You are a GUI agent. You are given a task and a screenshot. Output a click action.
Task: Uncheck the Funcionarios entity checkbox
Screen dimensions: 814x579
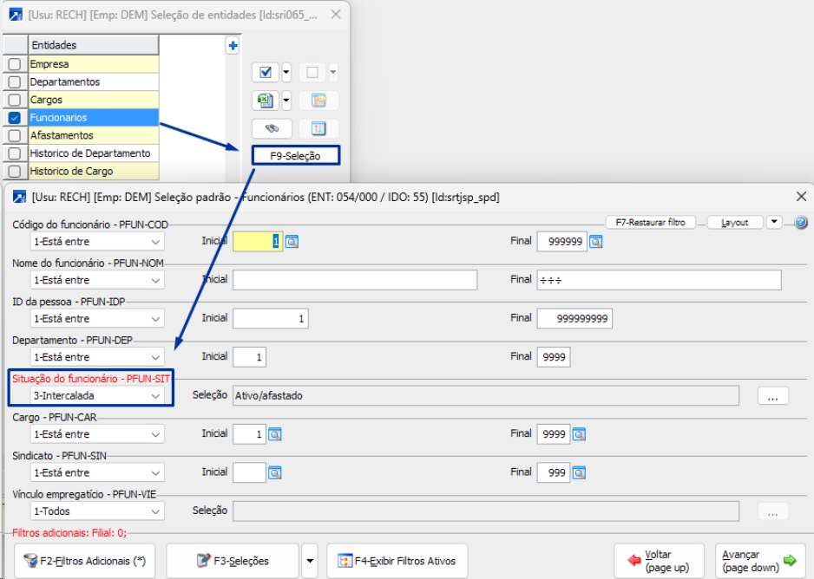[14, 118]
